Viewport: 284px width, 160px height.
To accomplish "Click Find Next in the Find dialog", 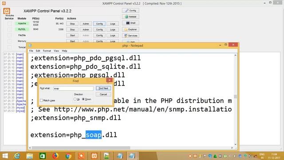I will point(103,88).
